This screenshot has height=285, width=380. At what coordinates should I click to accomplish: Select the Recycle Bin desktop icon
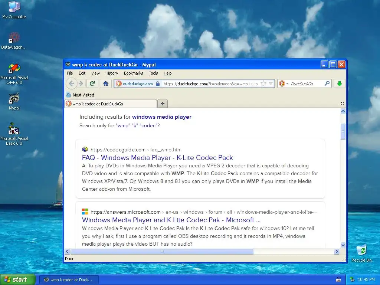pos(361,253)
